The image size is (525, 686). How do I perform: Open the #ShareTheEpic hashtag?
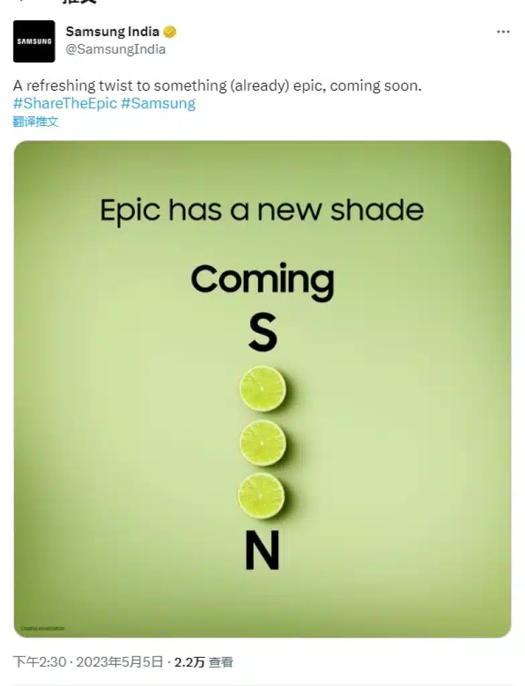[65, 103]
